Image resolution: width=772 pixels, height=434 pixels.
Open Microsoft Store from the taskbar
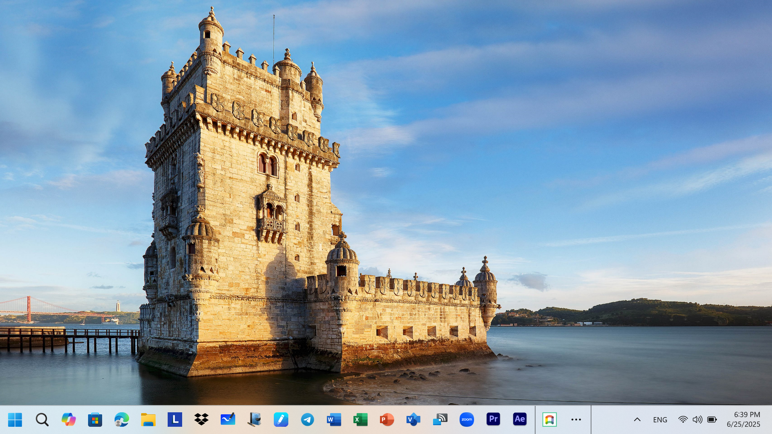(95, 420)
